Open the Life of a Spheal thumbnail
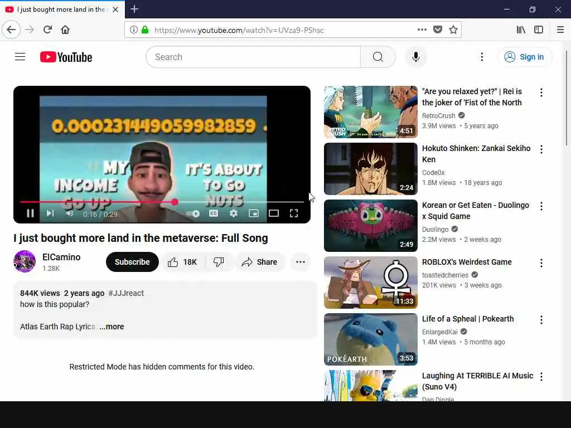Screen dimensions: 571x428 [371, 339]
